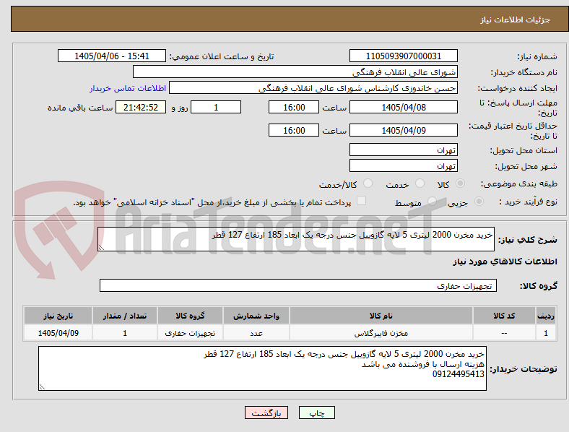Click the کد کالا column header

[x=504, y=316]
